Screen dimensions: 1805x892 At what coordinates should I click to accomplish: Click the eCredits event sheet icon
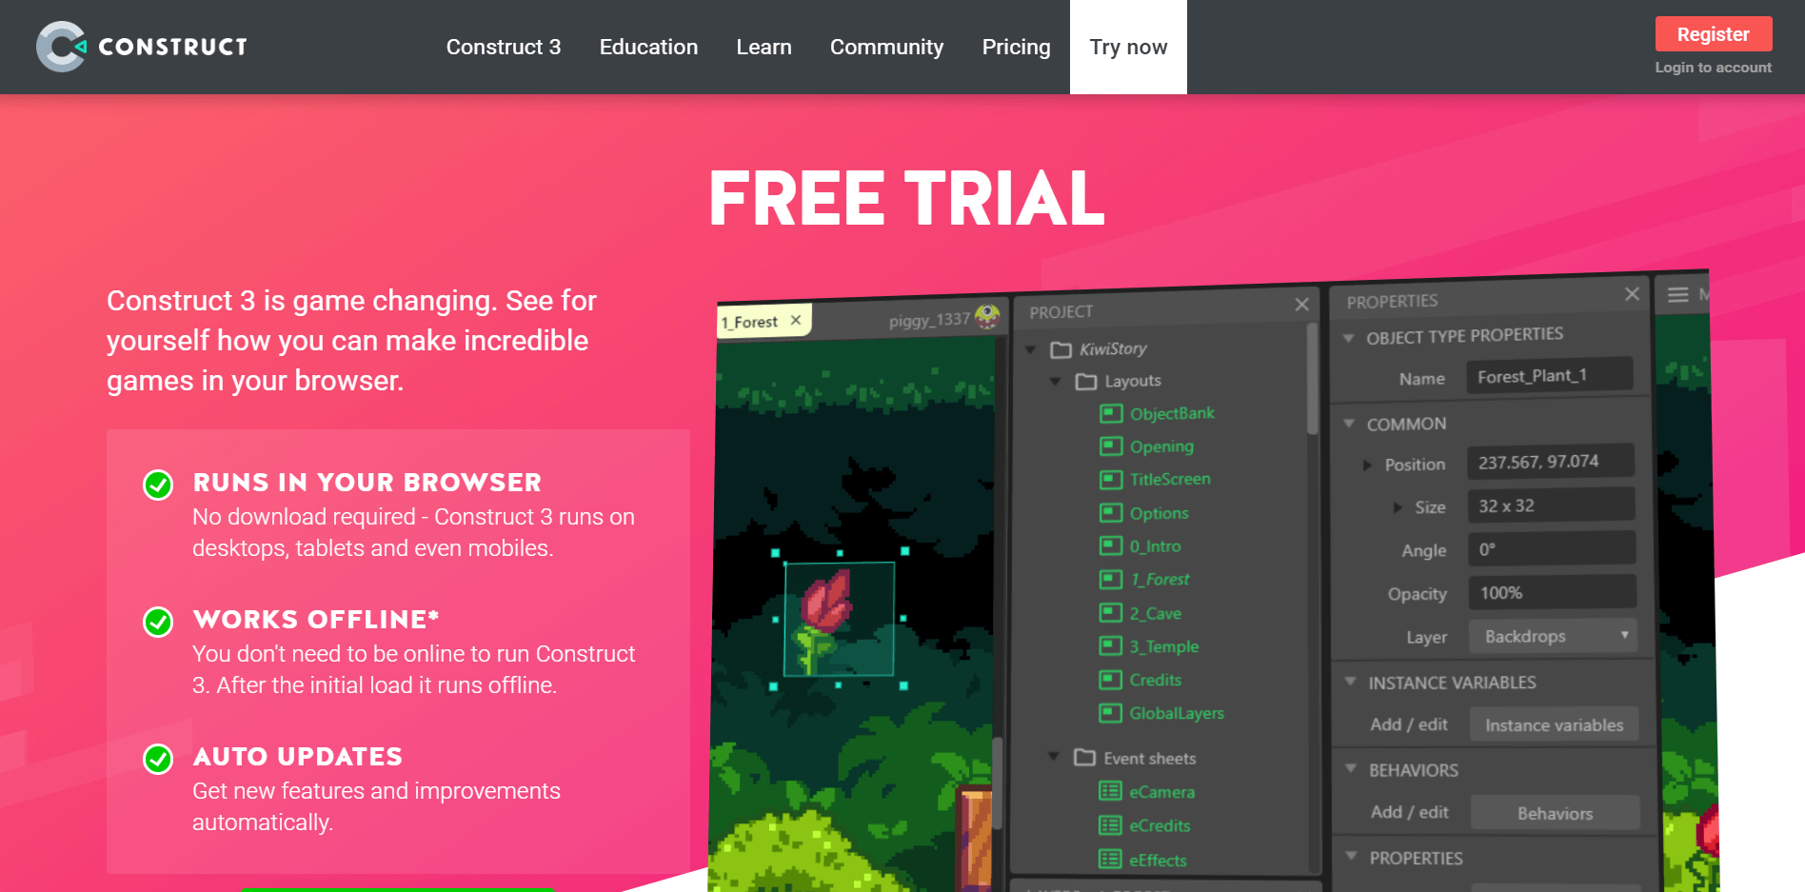[x=1110, y=824]
